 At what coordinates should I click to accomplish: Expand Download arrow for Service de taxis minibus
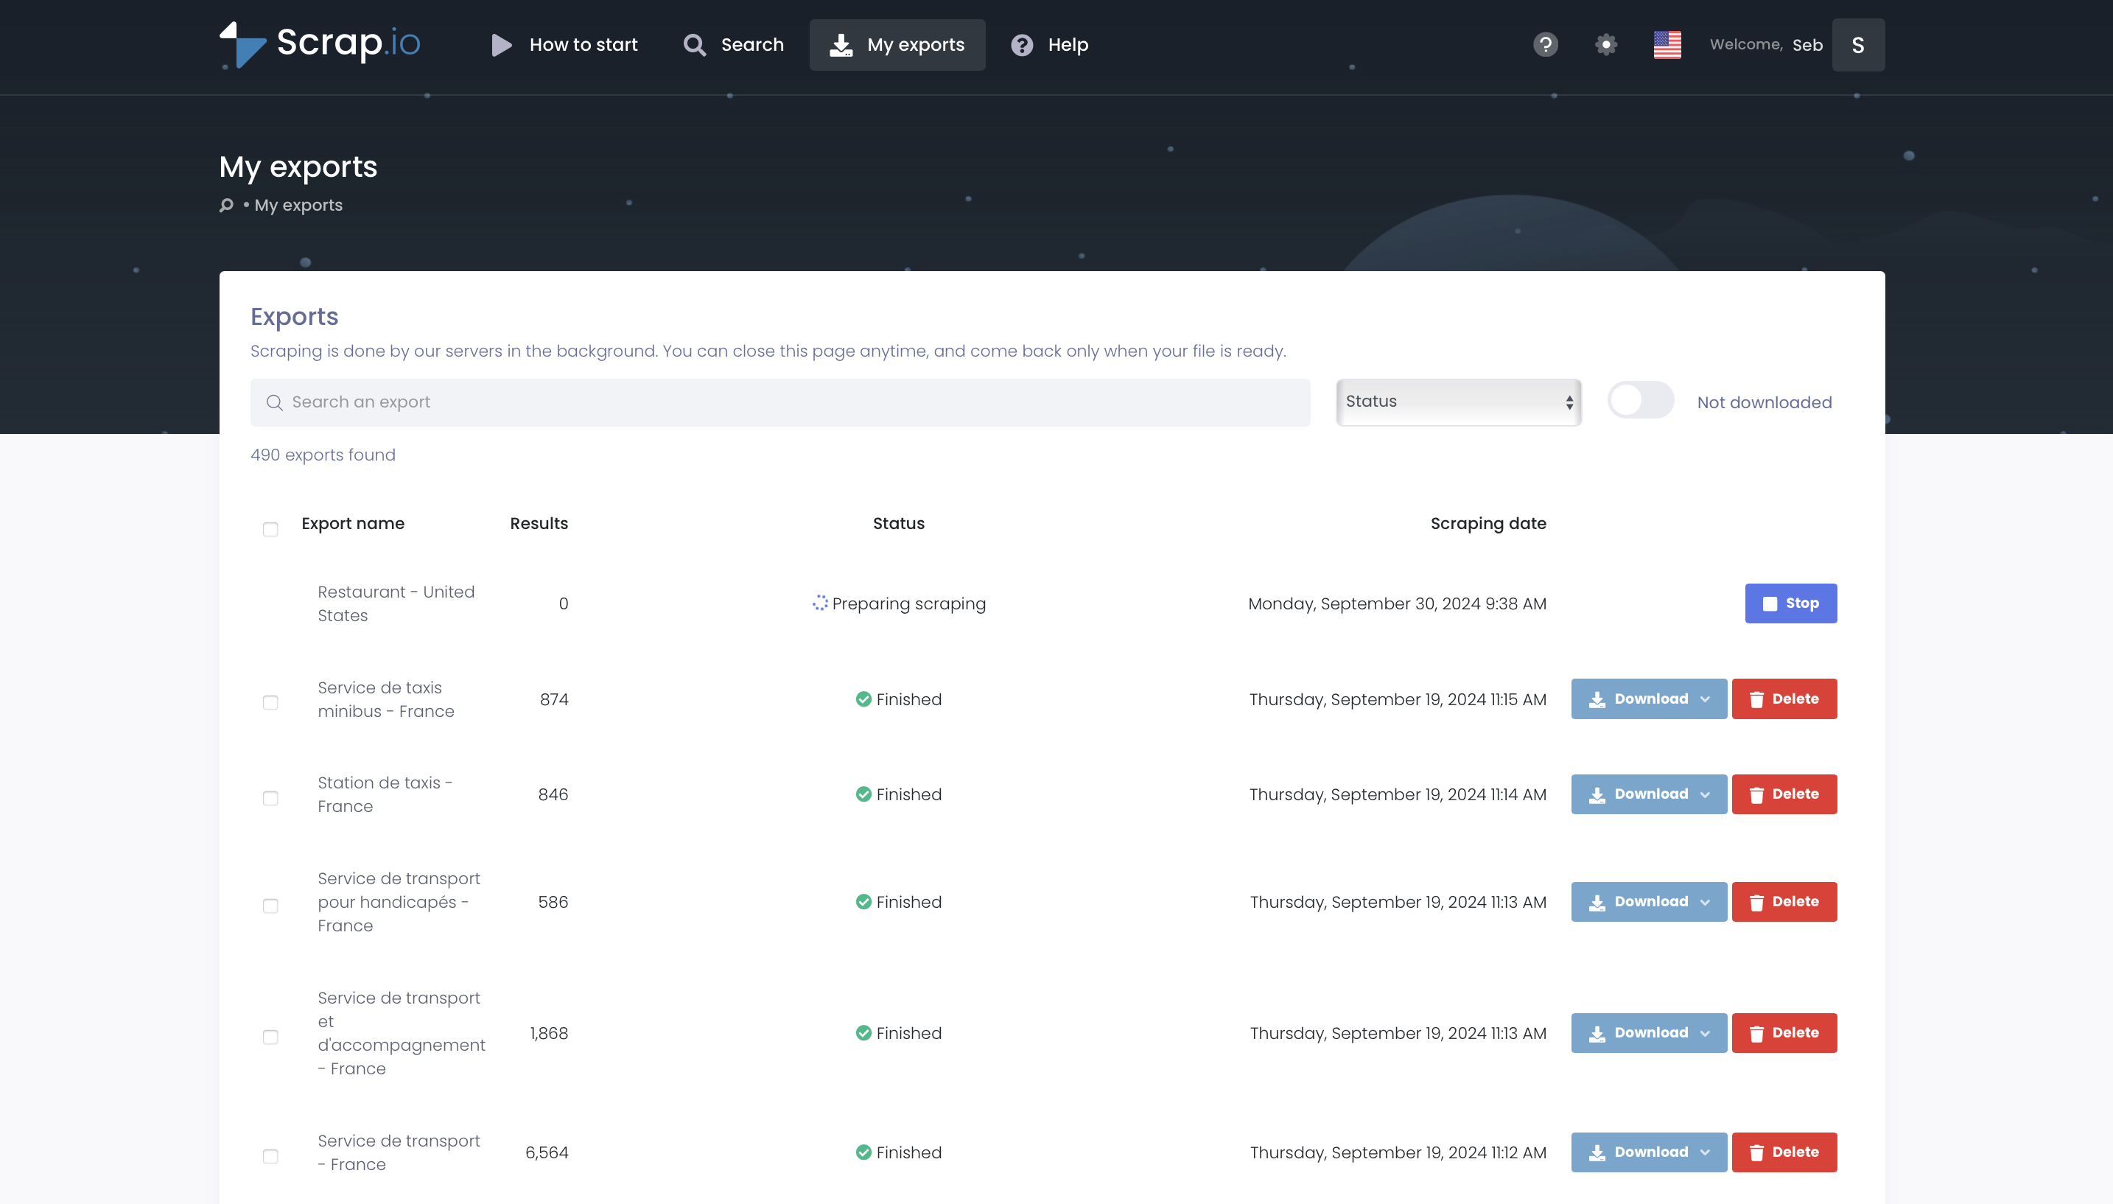[1706, 699]
